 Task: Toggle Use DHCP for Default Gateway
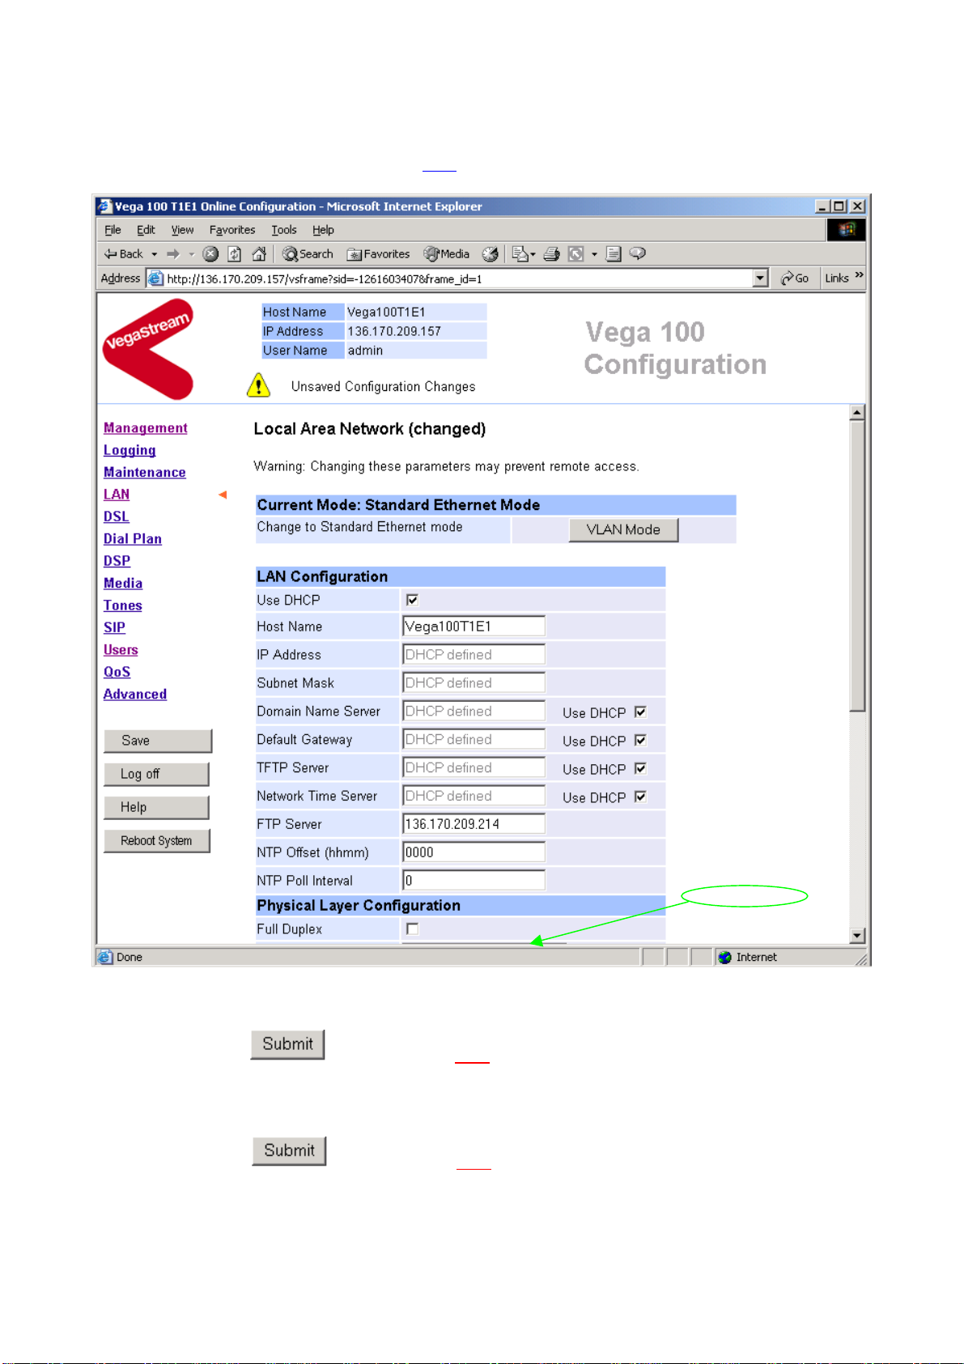point(640,741)
